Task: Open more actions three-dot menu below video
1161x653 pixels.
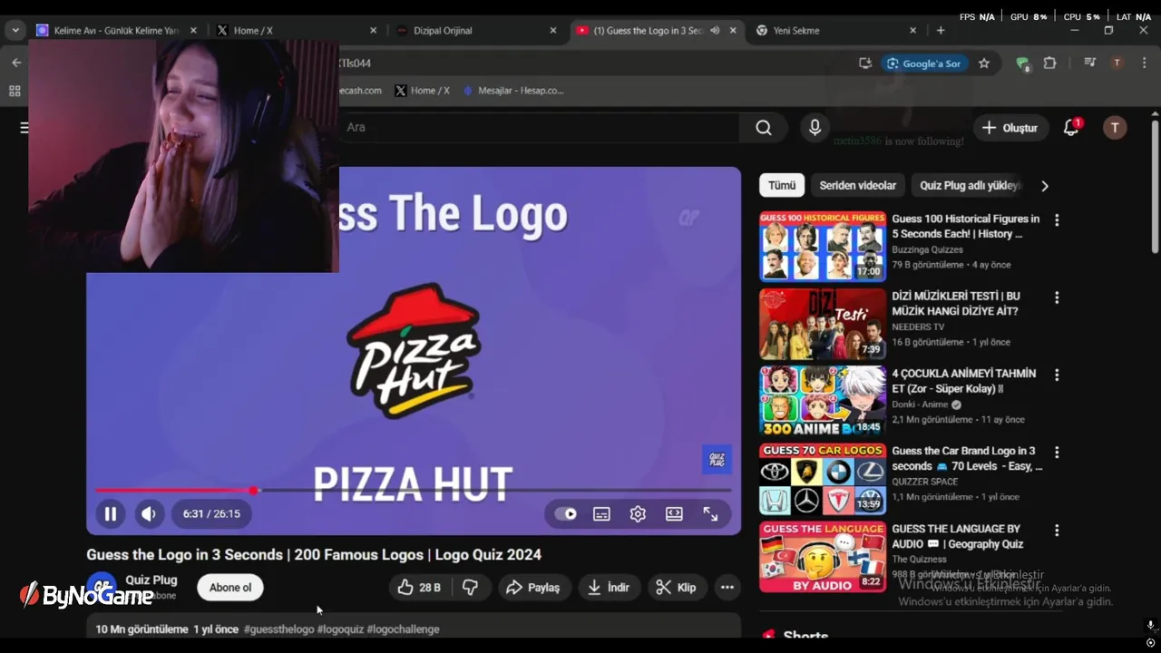Action: pyautogui.click(x=727, y=588)
